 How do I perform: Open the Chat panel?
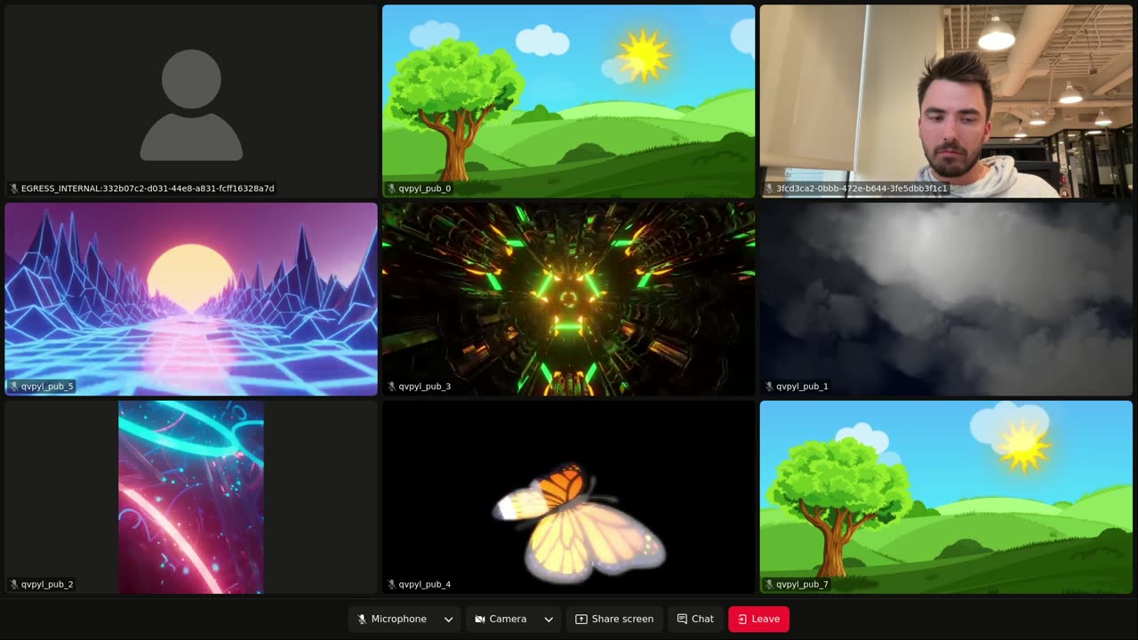695,619
